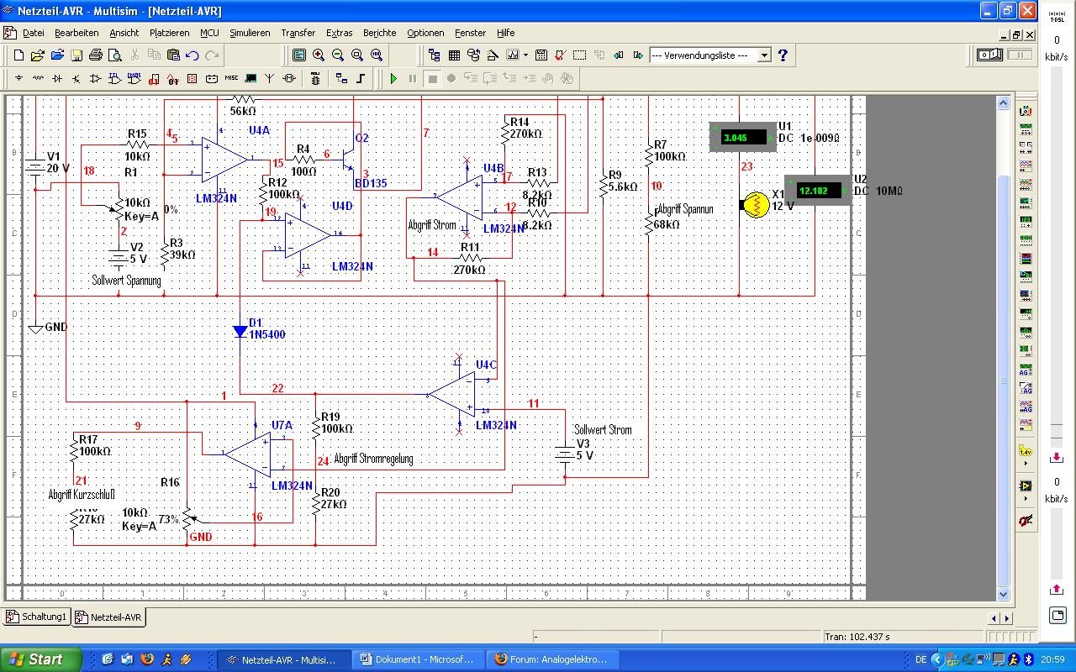Place a transistor component
This screenshot has height=672, width=1076.
(x=76, y=78)
